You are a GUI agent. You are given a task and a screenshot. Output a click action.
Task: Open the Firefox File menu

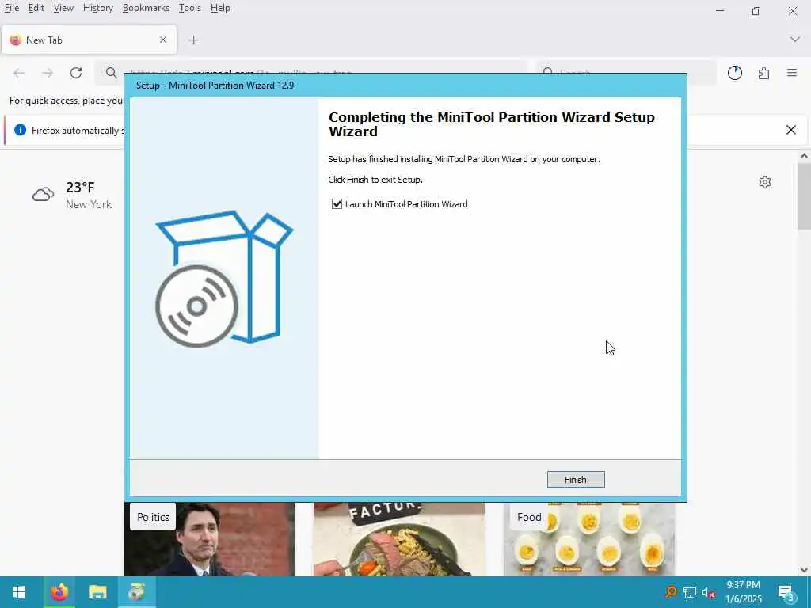(12, 8)
